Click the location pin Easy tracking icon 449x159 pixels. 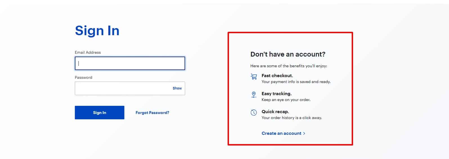pos(254,94)
